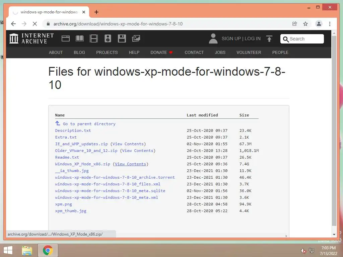This screenshot has width=343, height=257.
Task: Click the network tray icon
Action: [x=312, y=251]
